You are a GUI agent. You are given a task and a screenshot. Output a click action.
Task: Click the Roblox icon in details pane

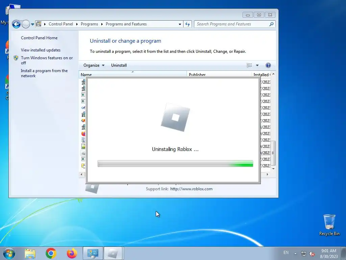[x=92, y=188]
